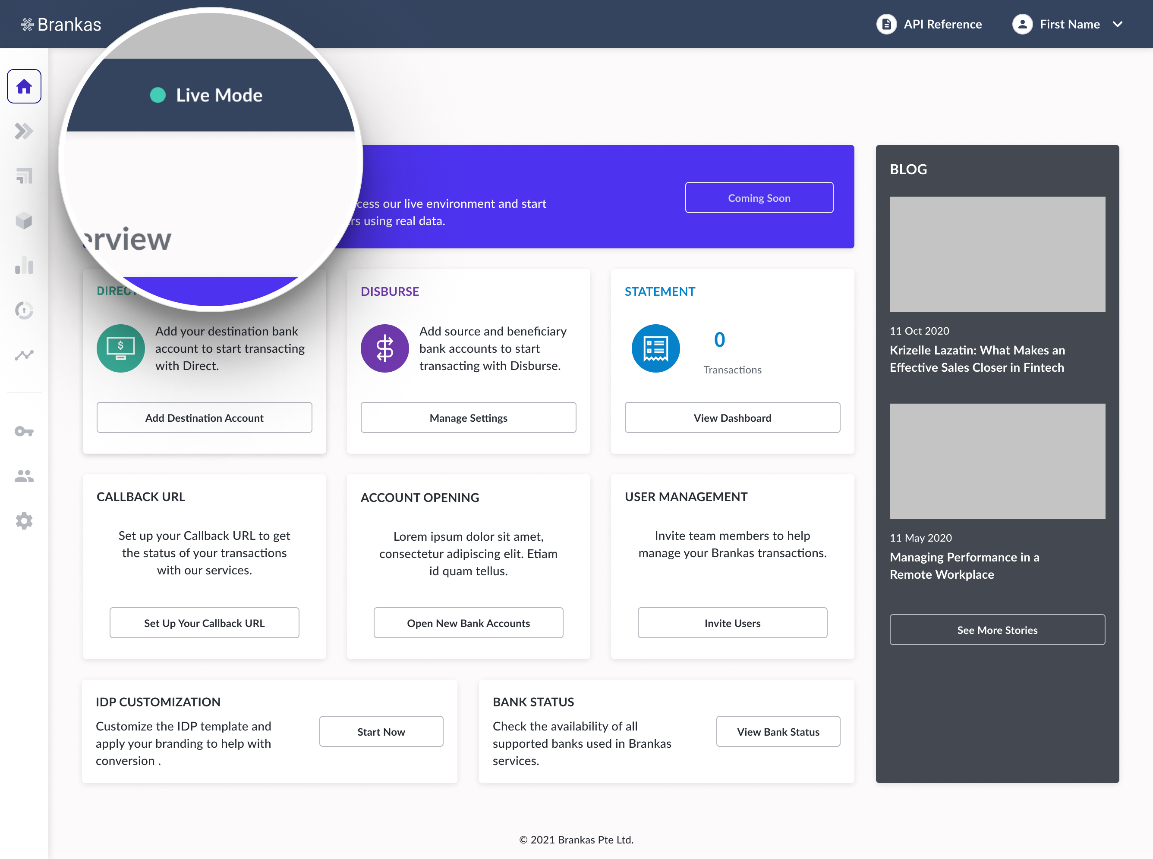The width and height of the screenshot is (1153, 859).
Task: Click the STATEMENT card heading
Action: point(660,292)
